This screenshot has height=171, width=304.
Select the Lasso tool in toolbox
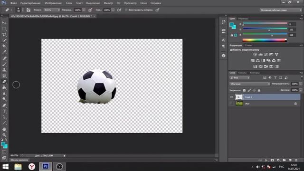click(x=4, y=35)
